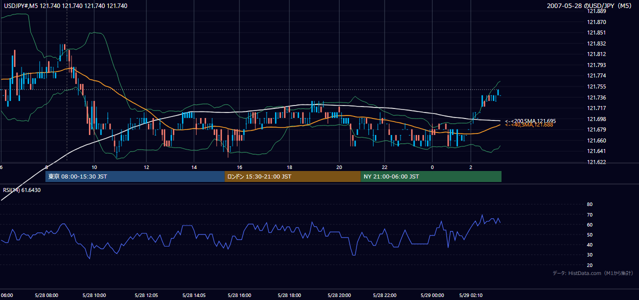This screenshot has height=300, width=639.
Task: Click price axis label 121.679
Action: pyautogui.click(x=595, y=129)
